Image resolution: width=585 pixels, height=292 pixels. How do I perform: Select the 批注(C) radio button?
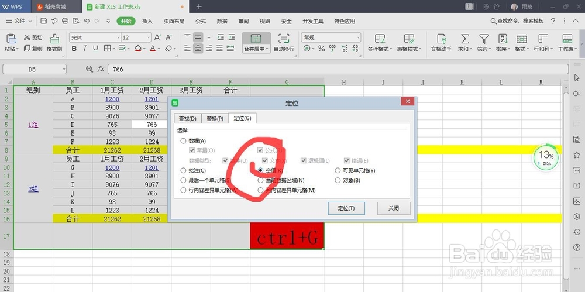[x=183, y=170]
